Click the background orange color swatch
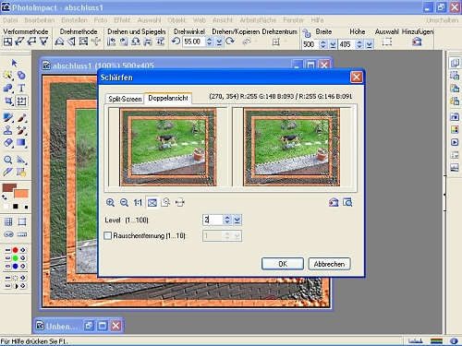Image resolution: width=462 pixels, height=346 pixels. 21,194
